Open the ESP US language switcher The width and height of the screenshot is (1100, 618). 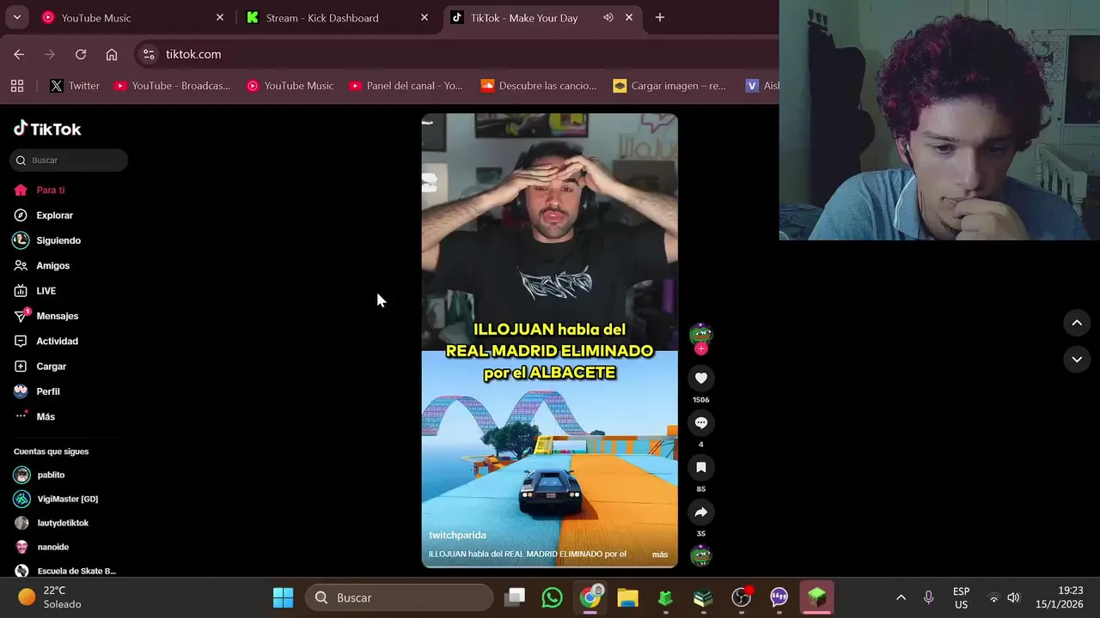coord(961,597)
